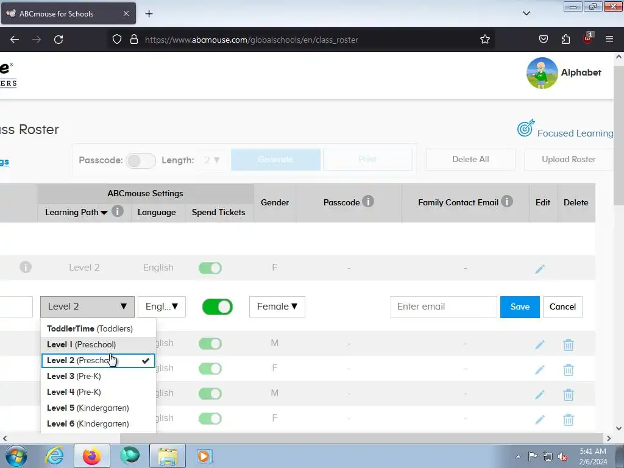The height and width of the screenshot is (468, 624).
Task: Open the media player taskbar icon
Action: click(x=205, y=456)
